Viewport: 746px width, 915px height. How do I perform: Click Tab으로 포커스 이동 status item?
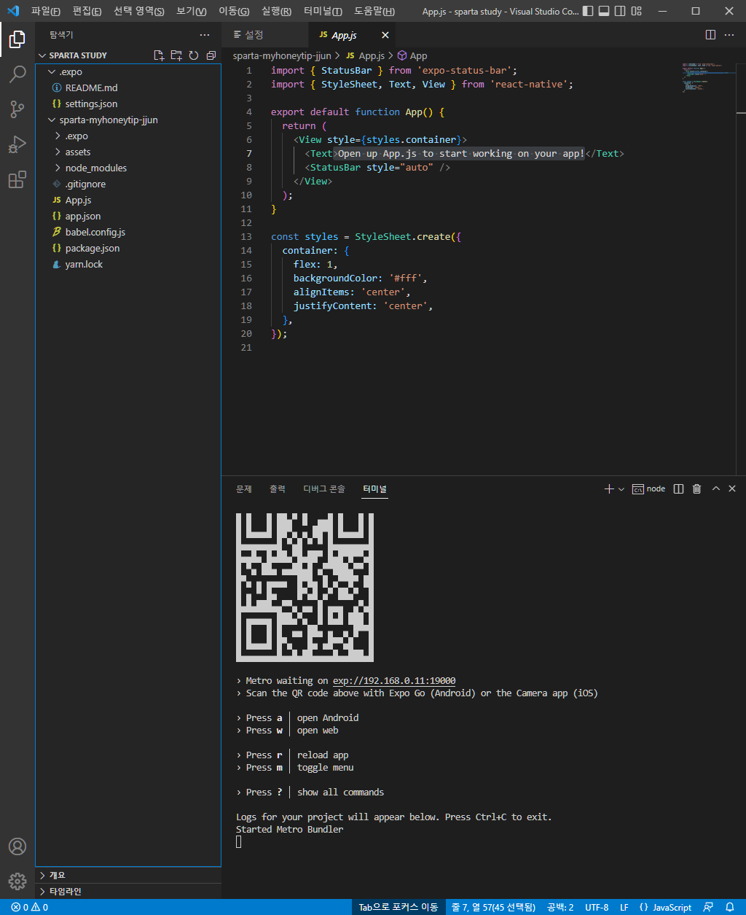tap(398, 907)
